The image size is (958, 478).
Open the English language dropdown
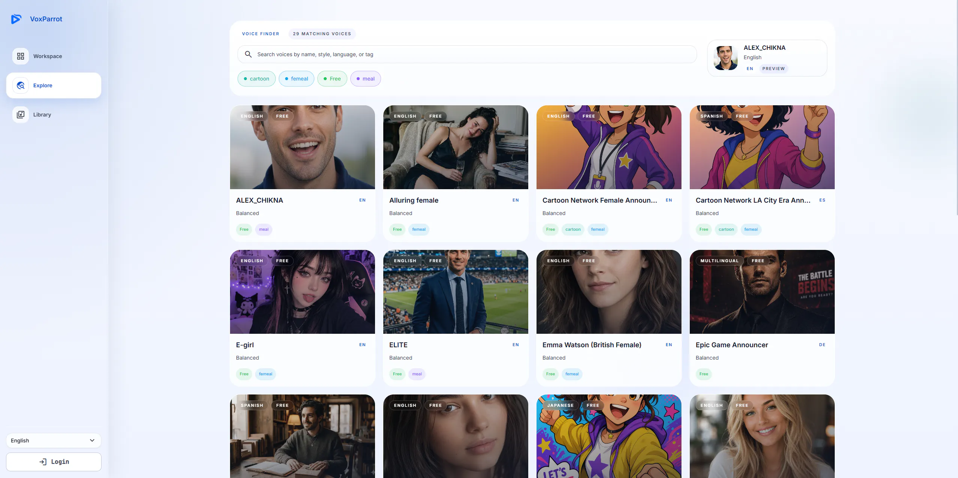[54, 441]
